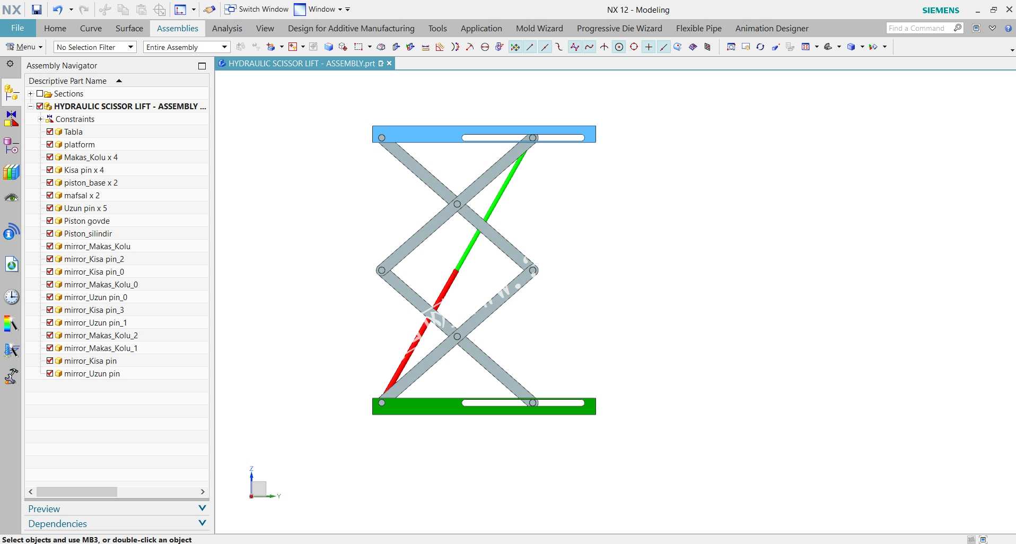This screenshot has height=544, width=1016.
Task: Maximize the Assembly Navigator panel
Action: tap(202, 66)
